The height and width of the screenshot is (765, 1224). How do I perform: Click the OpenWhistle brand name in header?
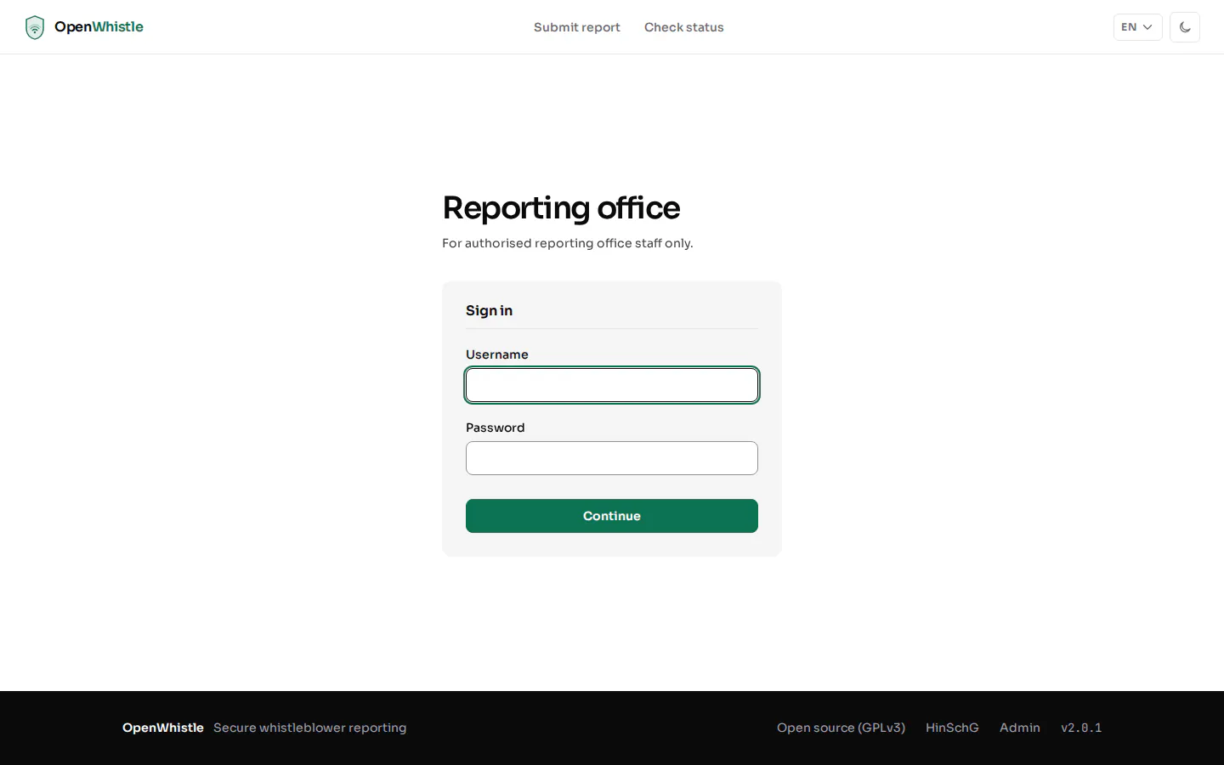tap(99, 27)
